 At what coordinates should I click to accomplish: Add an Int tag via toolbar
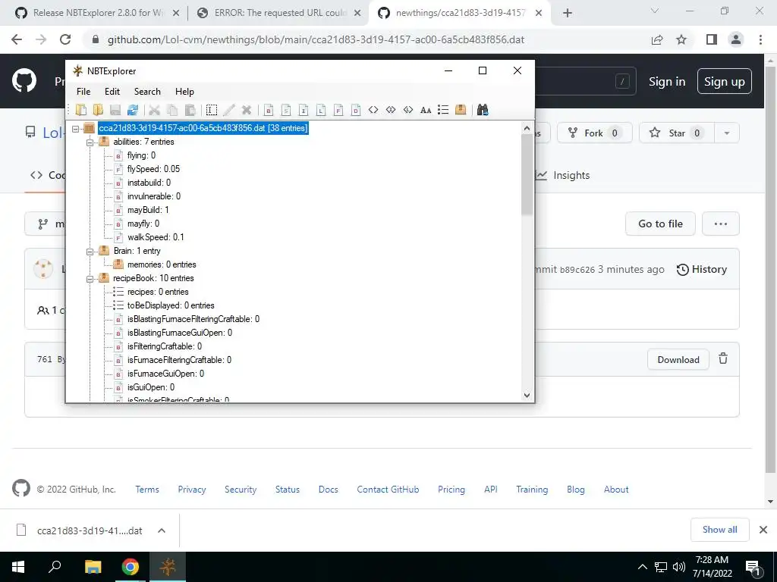pyautogui.click(x=304, y=110)
